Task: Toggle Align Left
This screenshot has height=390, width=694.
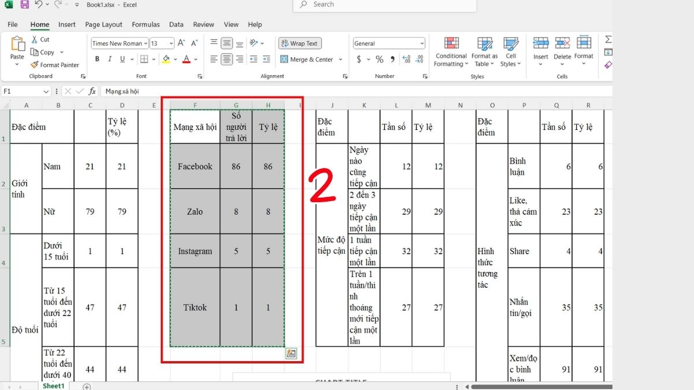Action: coord(214,59)
